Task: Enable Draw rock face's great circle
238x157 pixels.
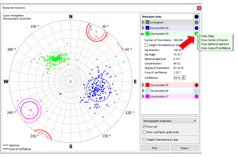Action: [x=144, y=132]
